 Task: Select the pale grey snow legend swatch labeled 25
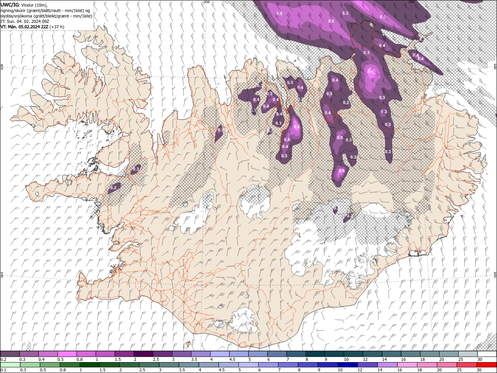(467, 354)
